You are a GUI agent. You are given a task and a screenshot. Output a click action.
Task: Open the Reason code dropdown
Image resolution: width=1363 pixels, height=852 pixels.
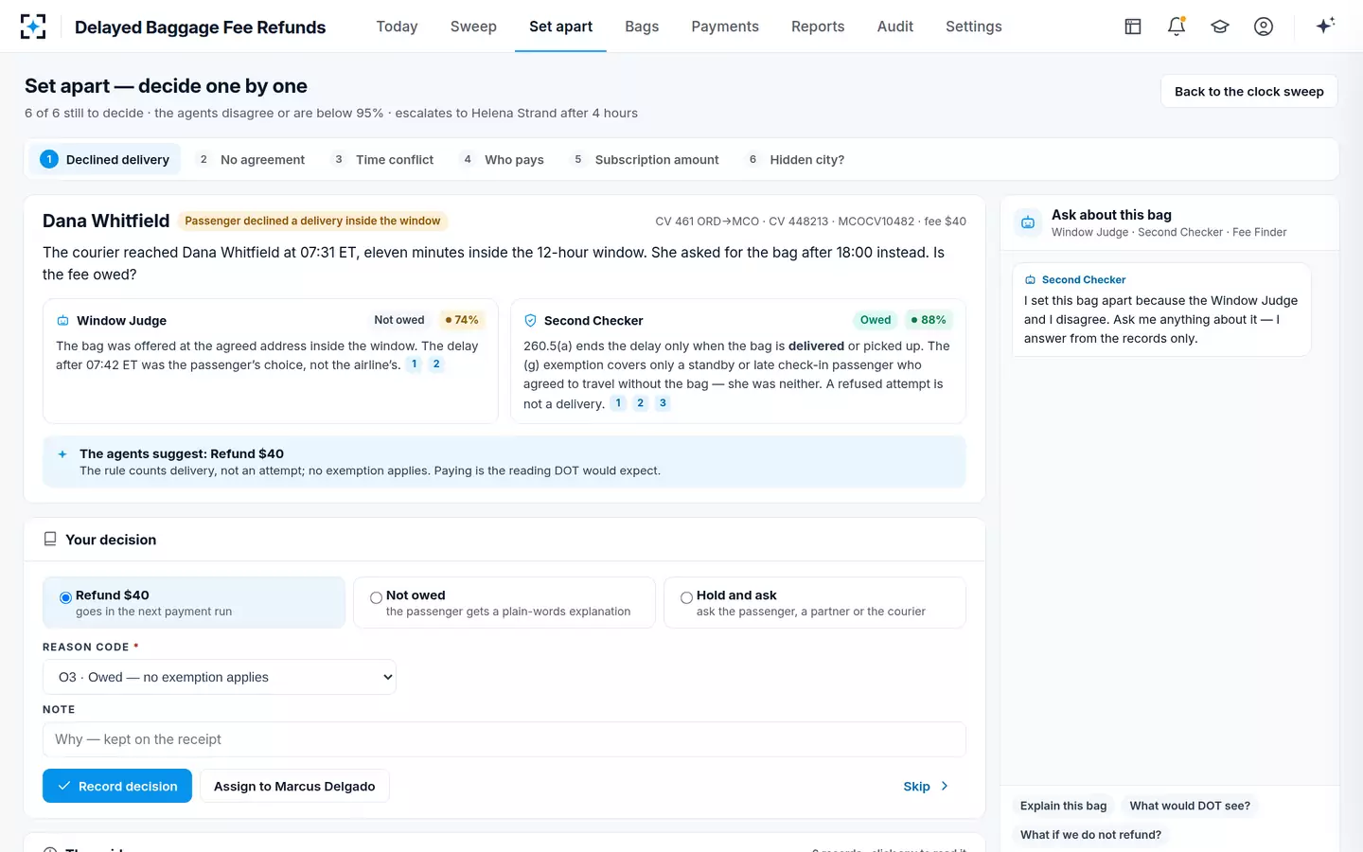pos(220,677)
